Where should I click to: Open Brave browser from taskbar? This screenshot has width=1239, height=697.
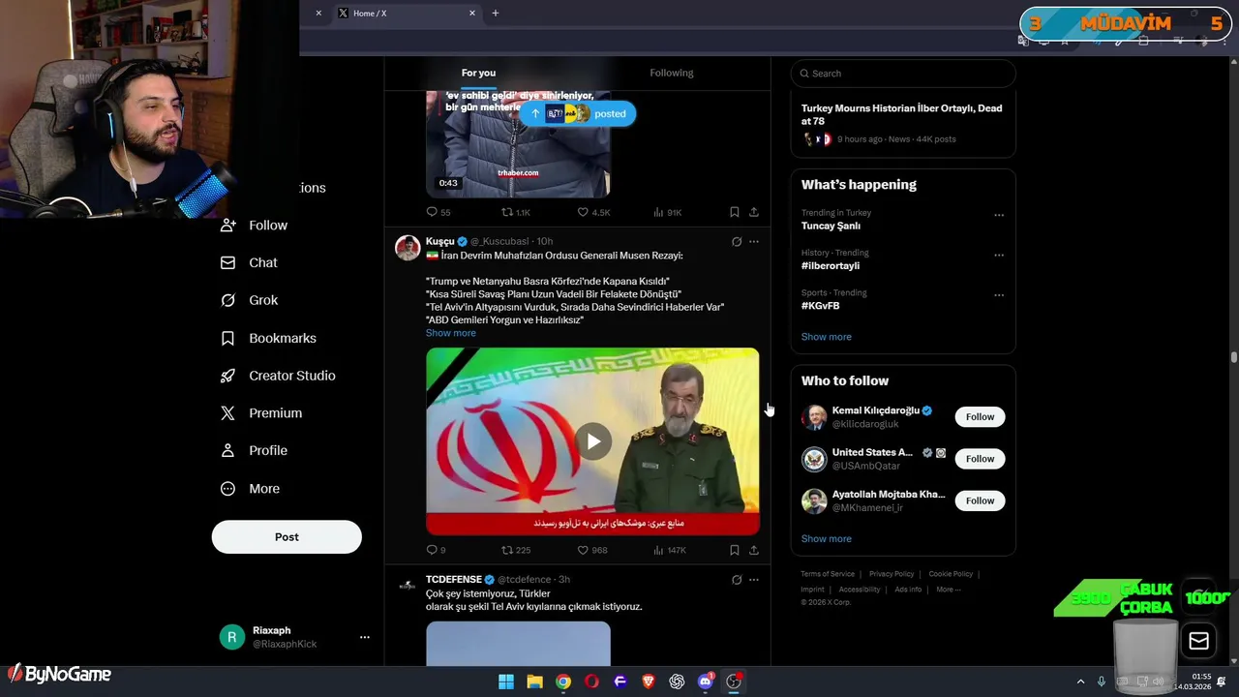click(649, 682)
